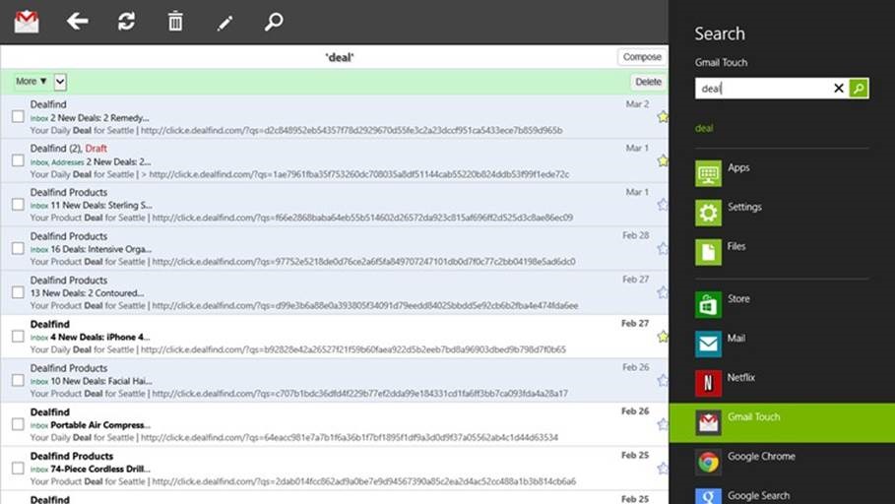895x504 pixels.
Task: Tick the checkbox for the Feb 28 email
Action: 18,248
